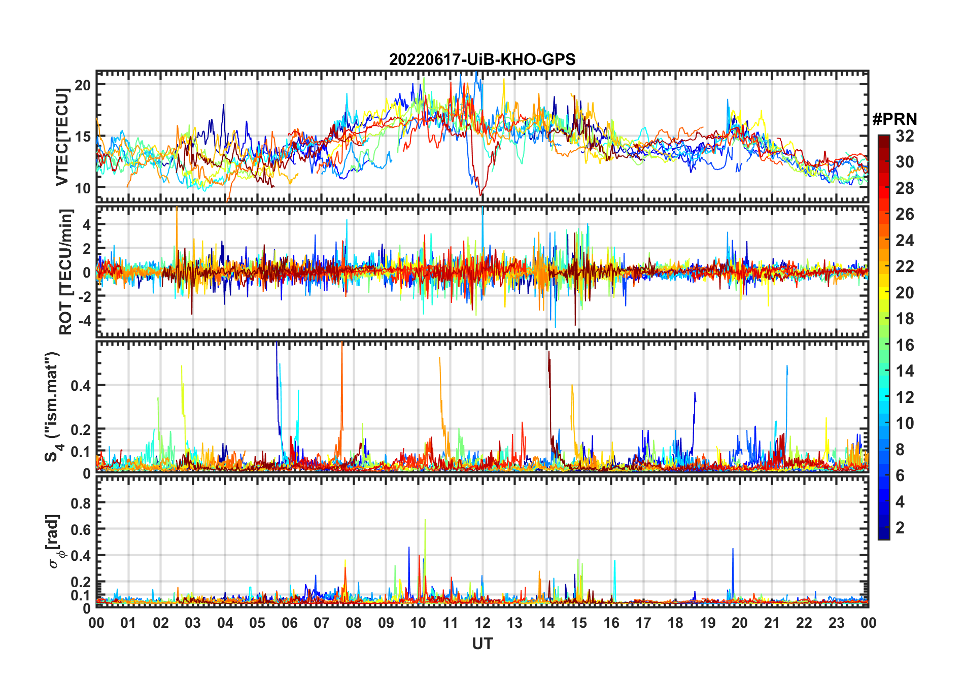Select the VTEC[TECU] y-axis label
Viewport: 965px width, 675px height.
click(x=62, y=137)
